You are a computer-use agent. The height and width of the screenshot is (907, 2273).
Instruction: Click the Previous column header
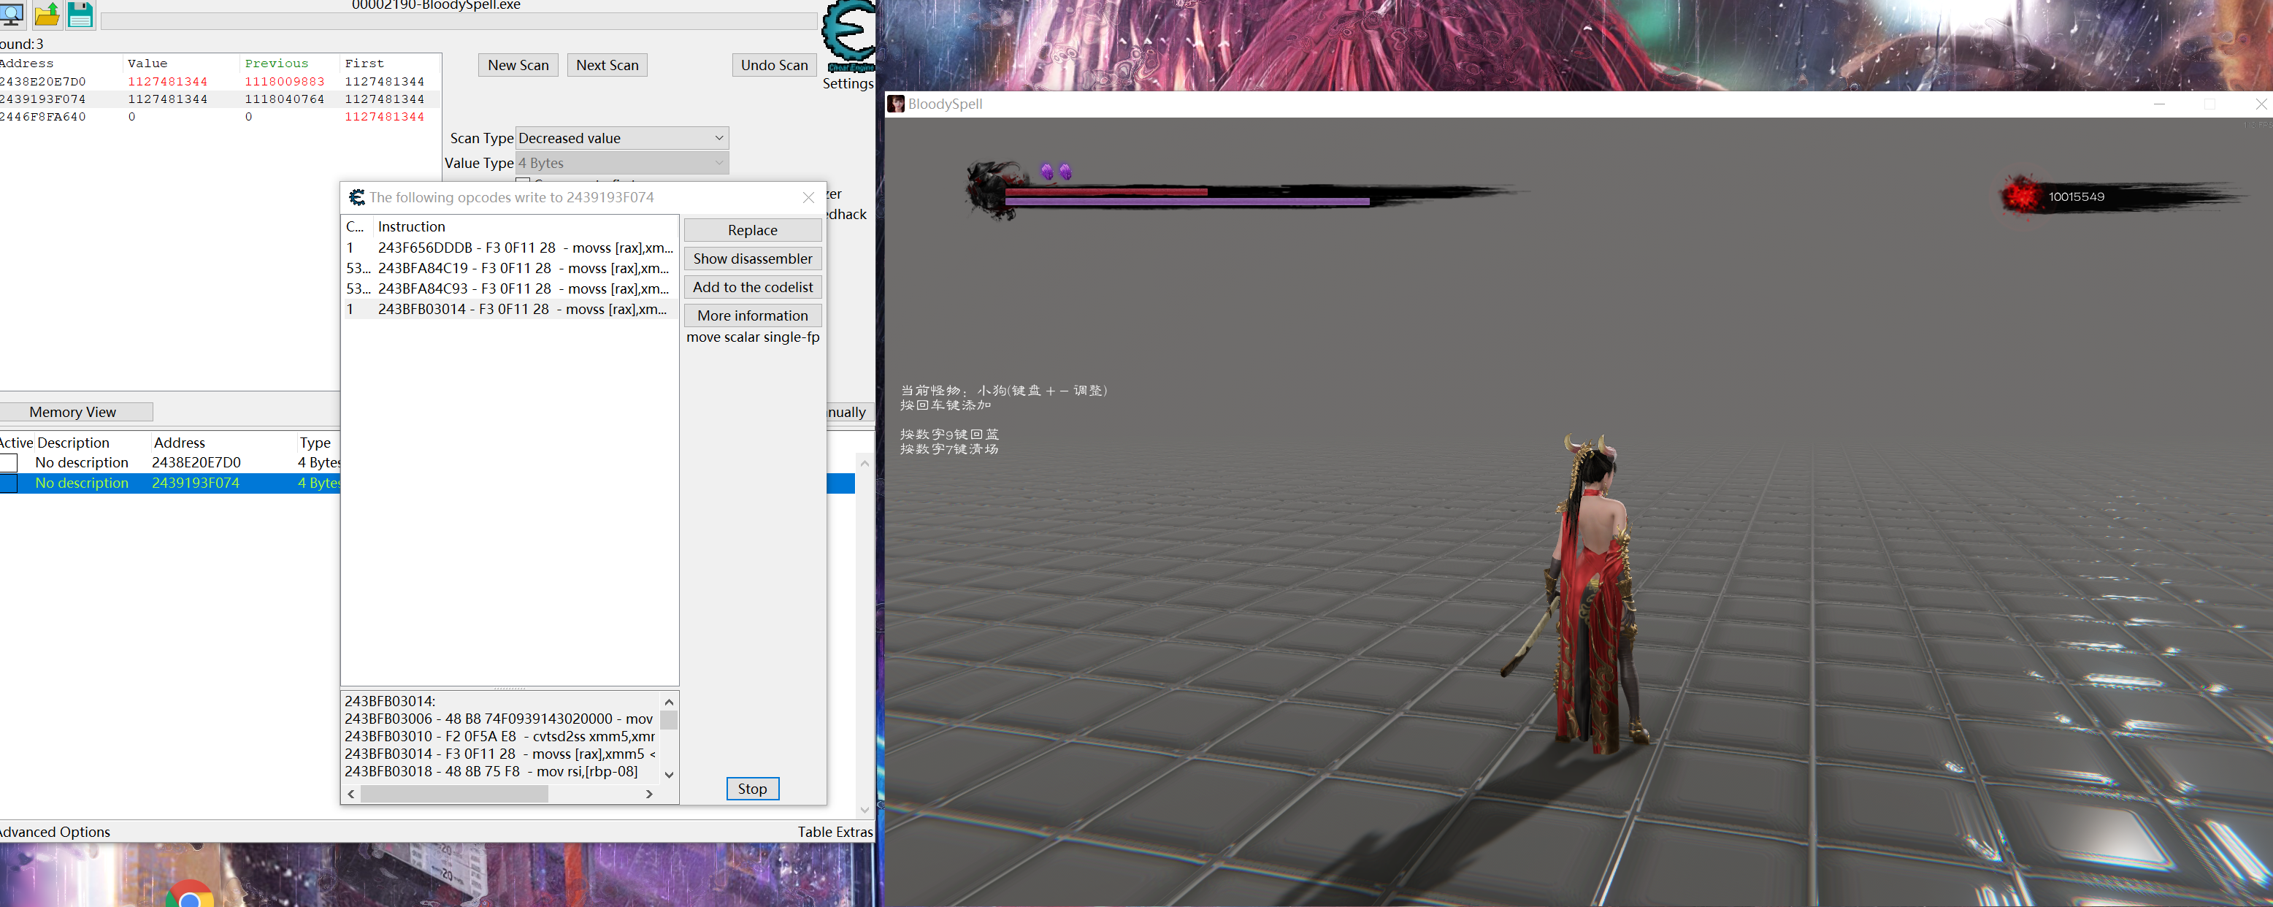tap(276, 64)
